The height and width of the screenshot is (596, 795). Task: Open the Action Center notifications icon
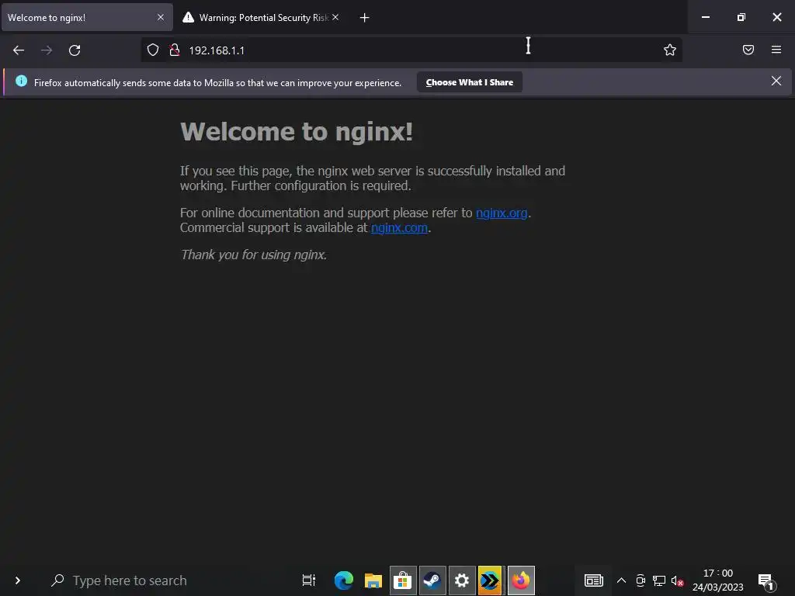[x=766, y=581]
